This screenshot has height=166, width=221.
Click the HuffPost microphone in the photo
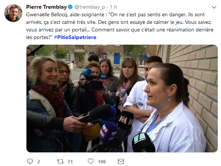click(x=144, y=143)
